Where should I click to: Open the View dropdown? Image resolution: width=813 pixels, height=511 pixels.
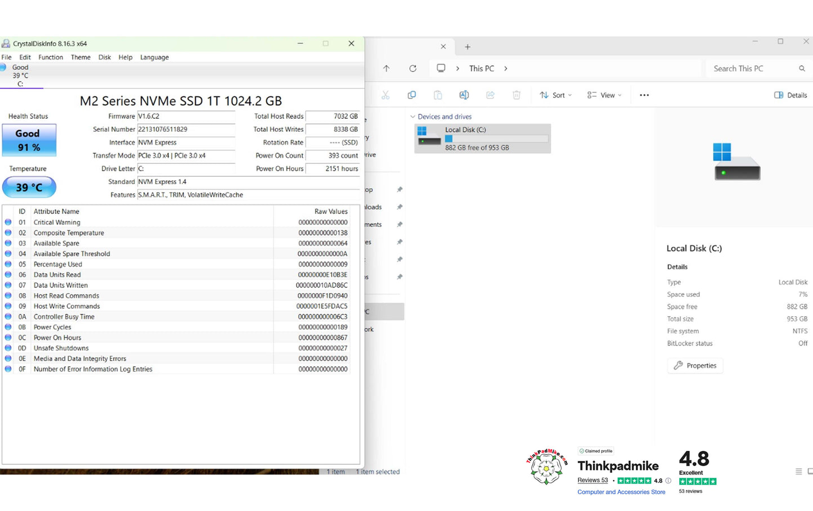[x=604, y=95]
